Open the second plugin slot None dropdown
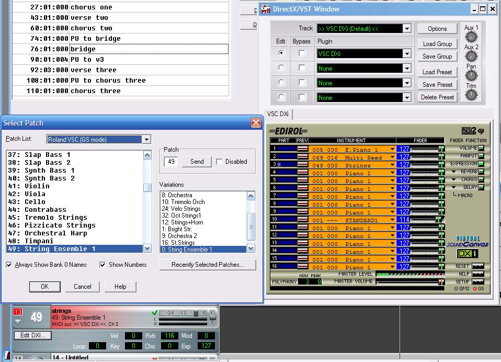 [407, 69]
